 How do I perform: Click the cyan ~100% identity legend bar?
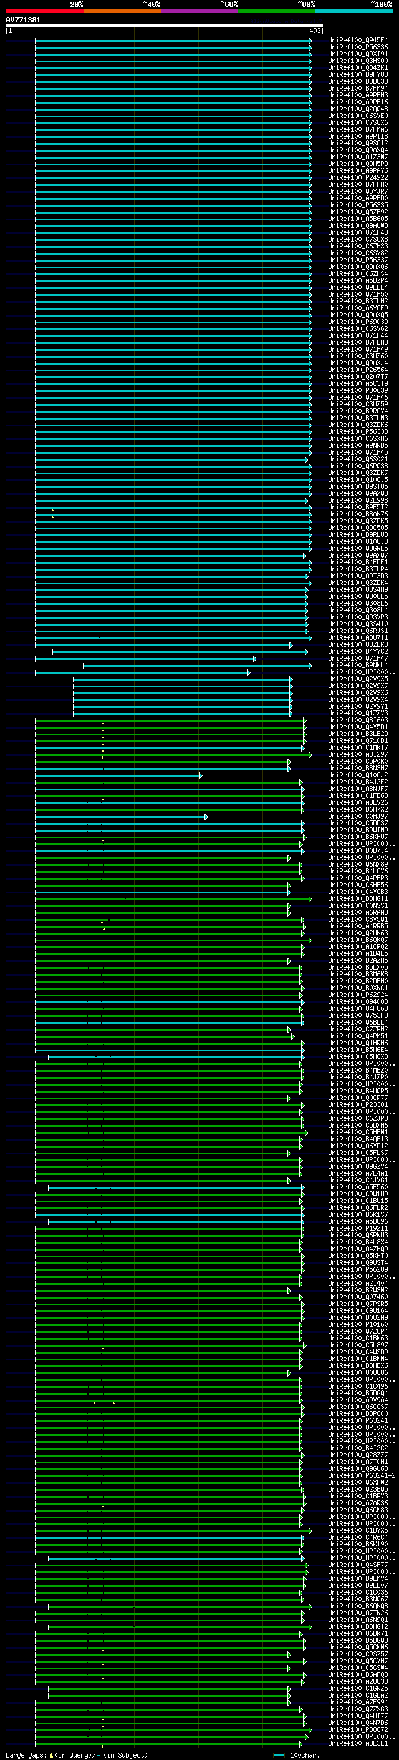(x=355, y=11)
